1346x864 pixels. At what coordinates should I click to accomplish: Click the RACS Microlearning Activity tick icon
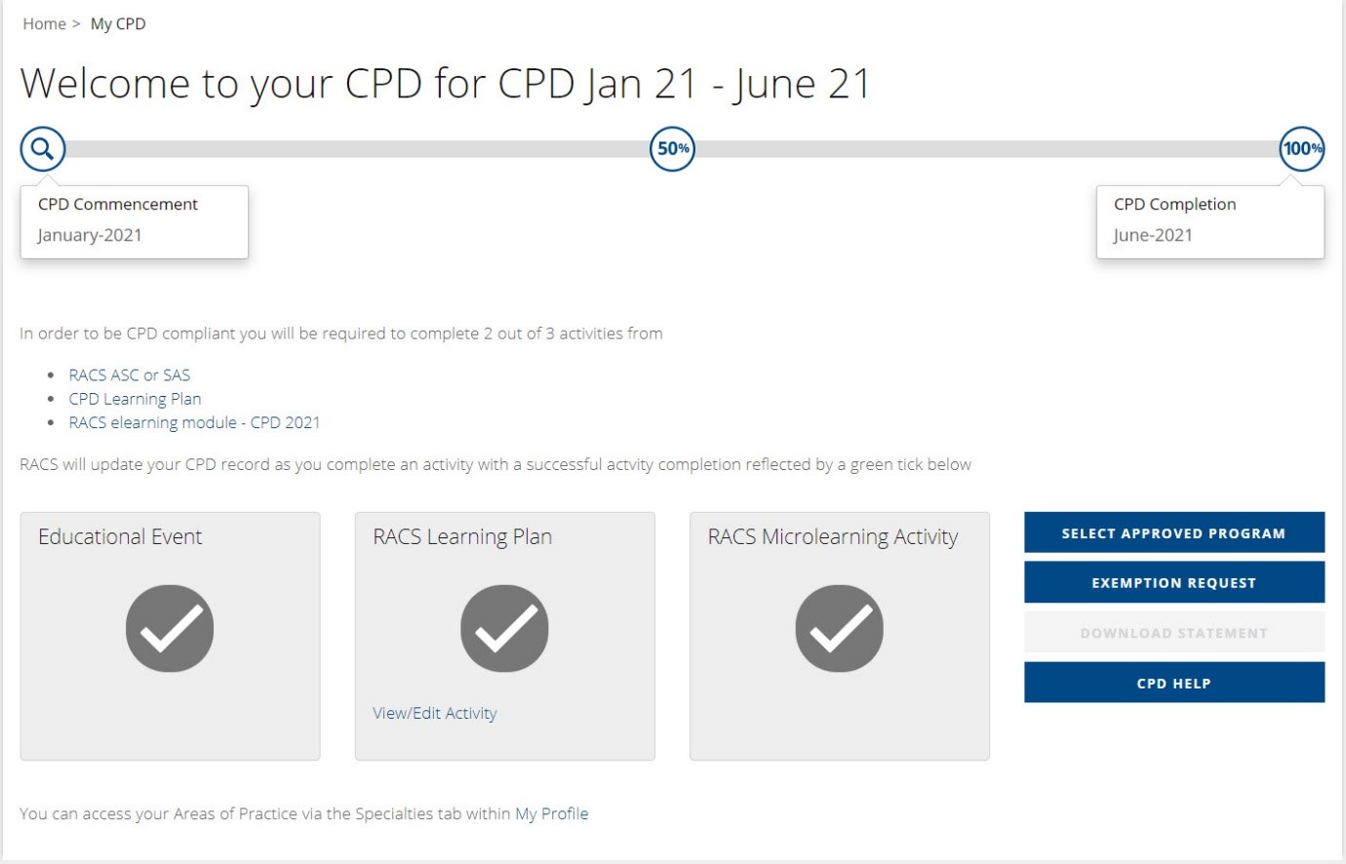pos(839,628)
